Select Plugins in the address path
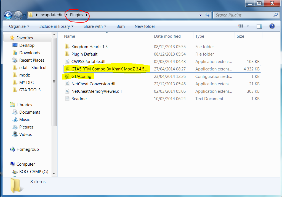The height and width of the screenshot is (197, 282). 77,15
